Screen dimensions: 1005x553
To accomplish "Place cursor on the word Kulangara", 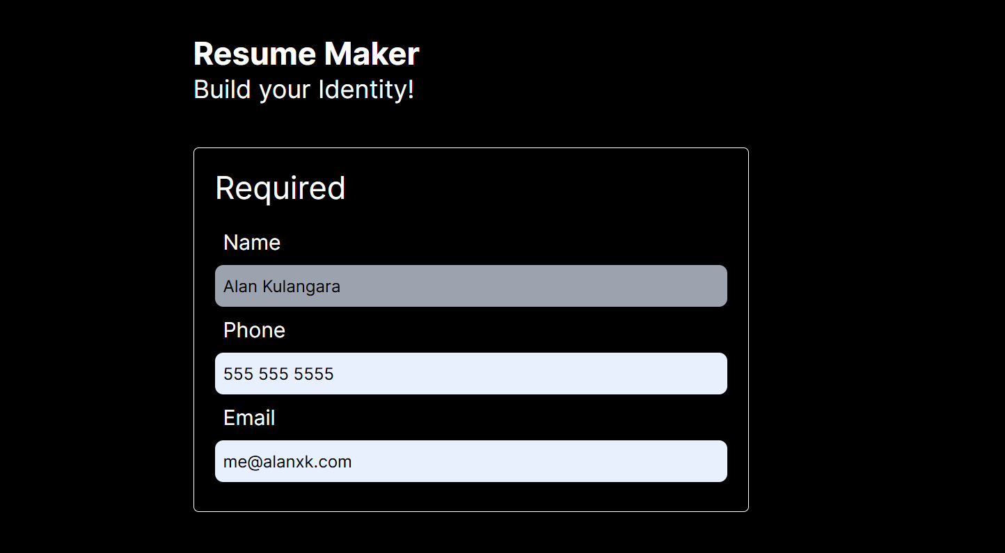I will click(301, 287).
